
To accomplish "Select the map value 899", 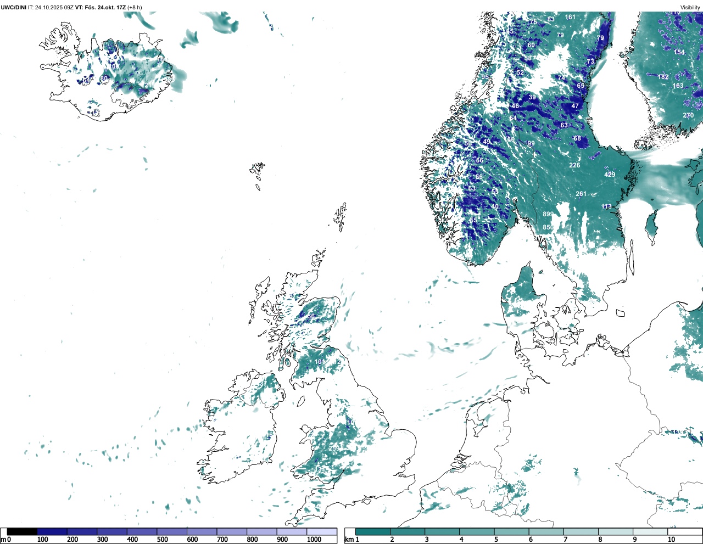I will (x=548, y=215).
